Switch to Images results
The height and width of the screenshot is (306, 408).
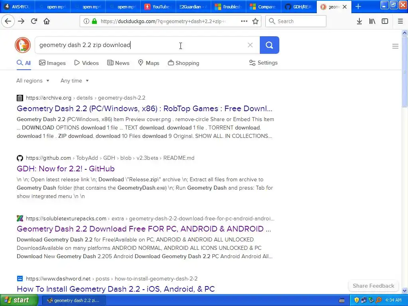52,63
